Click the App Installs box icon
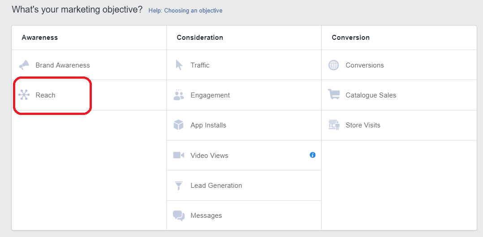Viewport: 483px width, 237px height. (179, 125)
